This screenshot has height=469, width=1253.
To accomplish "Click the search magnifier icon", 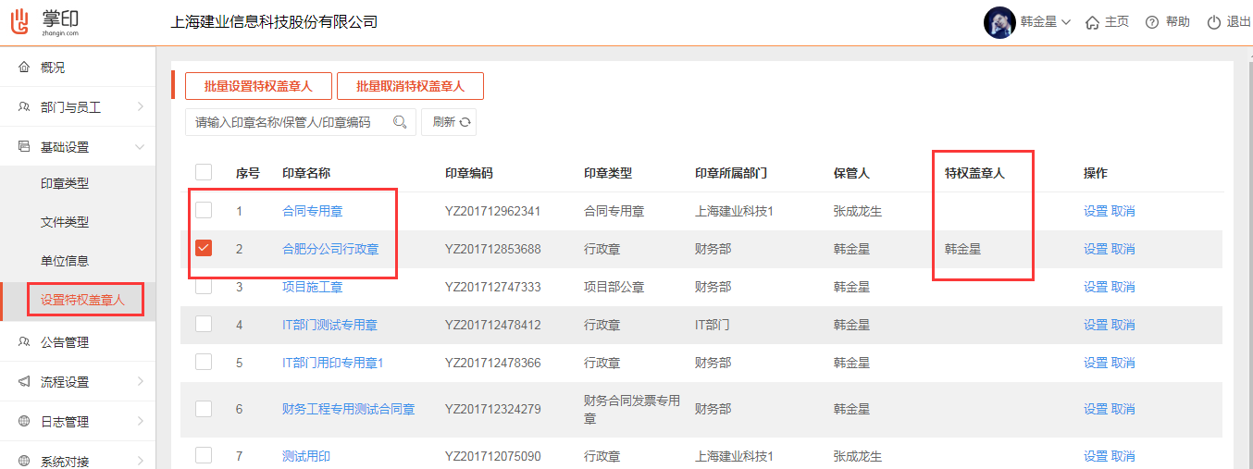I will (401, 122).
